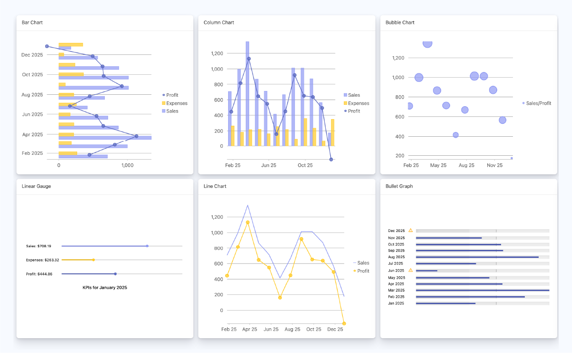Select the highest Profit point in Line Chart
572x353 pixels.
tap(248, 222)
